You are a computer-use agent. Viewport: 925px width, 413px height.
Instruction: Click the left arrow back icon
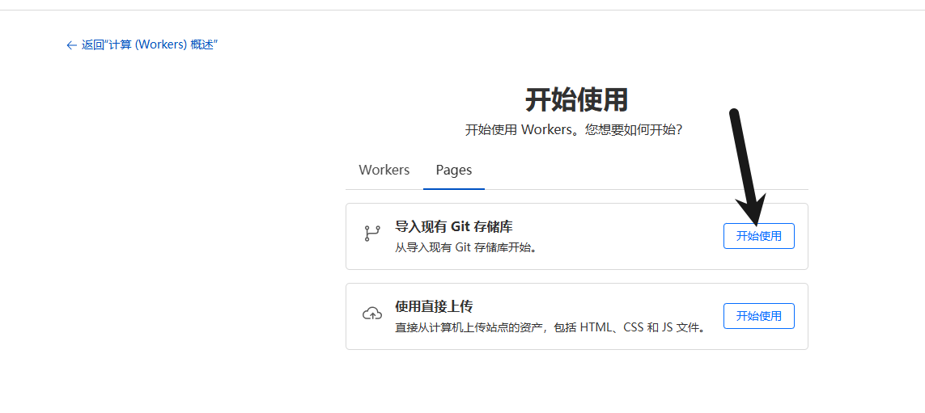coord(71,45)
